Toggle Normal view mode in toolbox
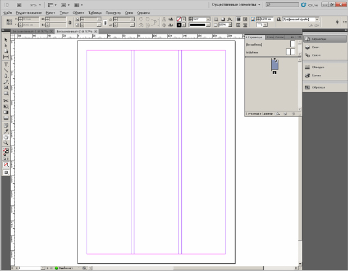 pyautogui.click(x=6, y=173)
